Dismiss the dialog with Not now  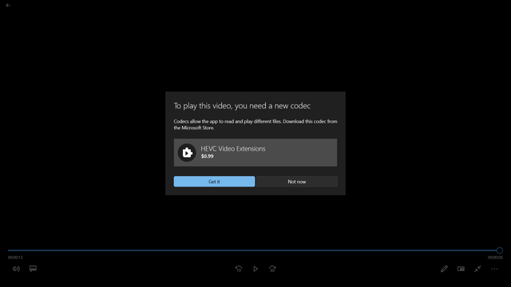tap(296, 182)
